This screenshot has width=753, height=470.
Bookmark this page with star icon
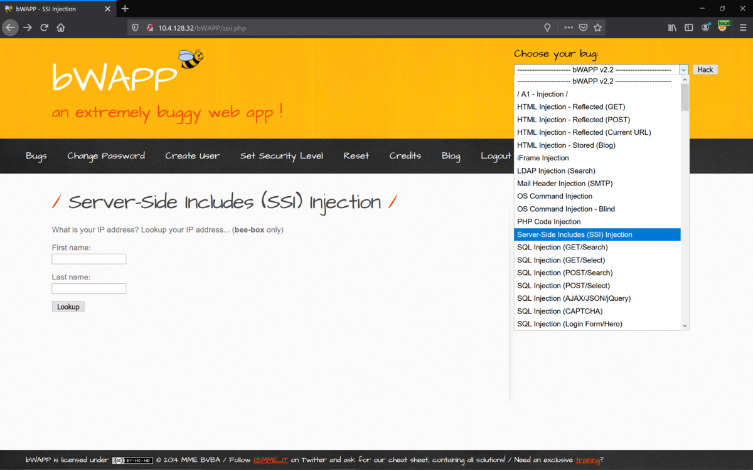click(597, 28)
